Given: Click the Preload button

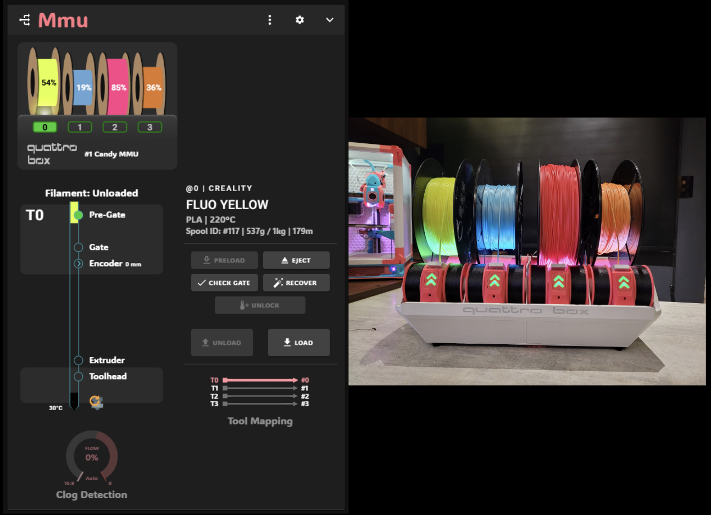Looking at the screenshot, I should point(224,260).
